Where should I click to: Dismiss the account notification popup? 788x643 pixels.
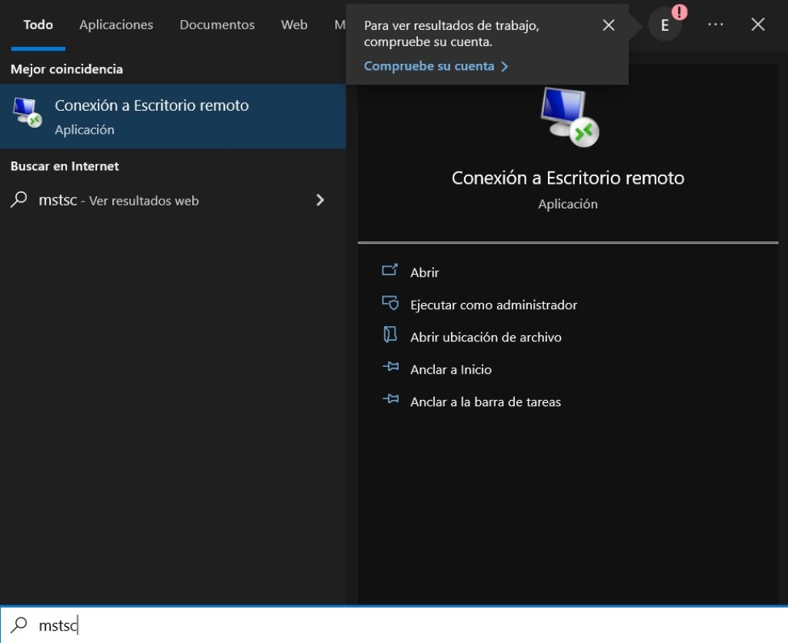tap(608, 25)
